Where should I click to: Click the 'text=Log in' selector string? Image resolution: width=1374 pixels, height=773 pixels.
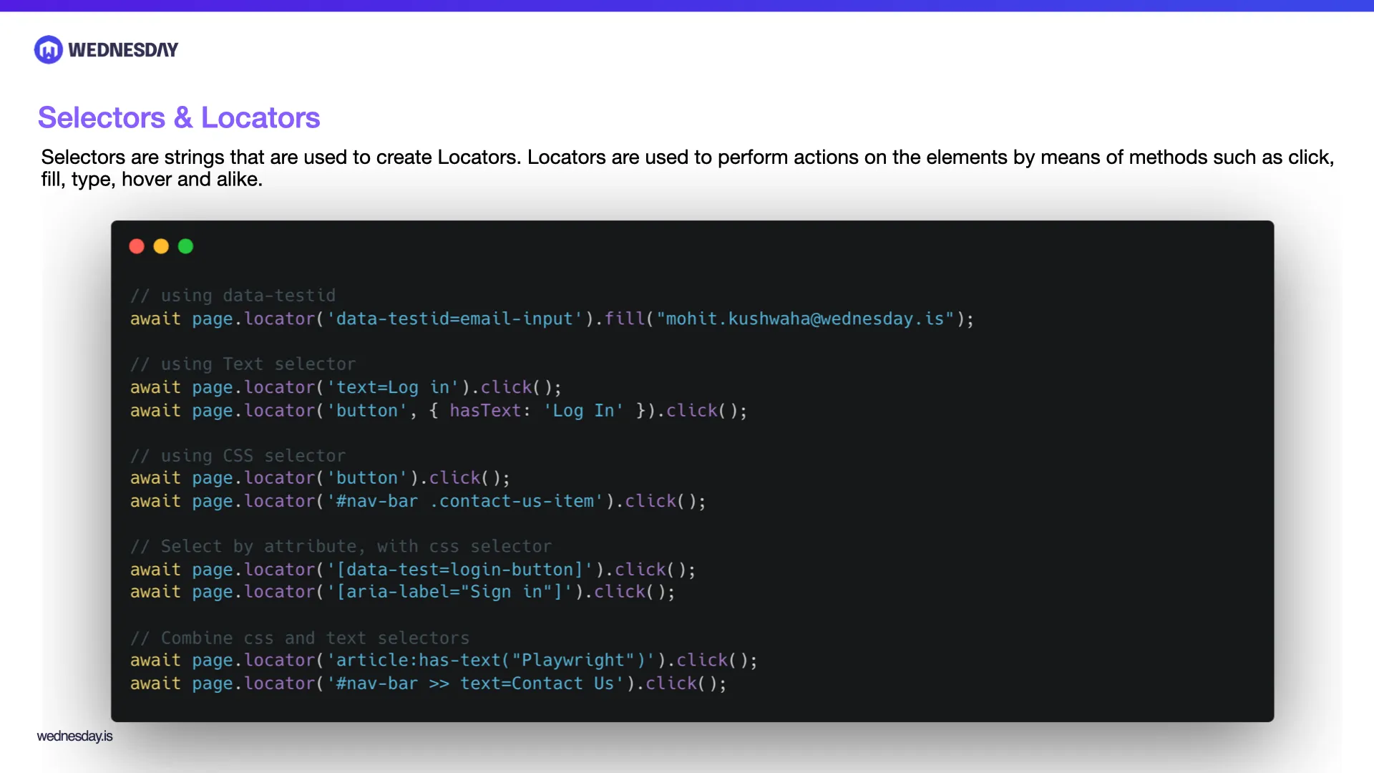tap(393, 387)
